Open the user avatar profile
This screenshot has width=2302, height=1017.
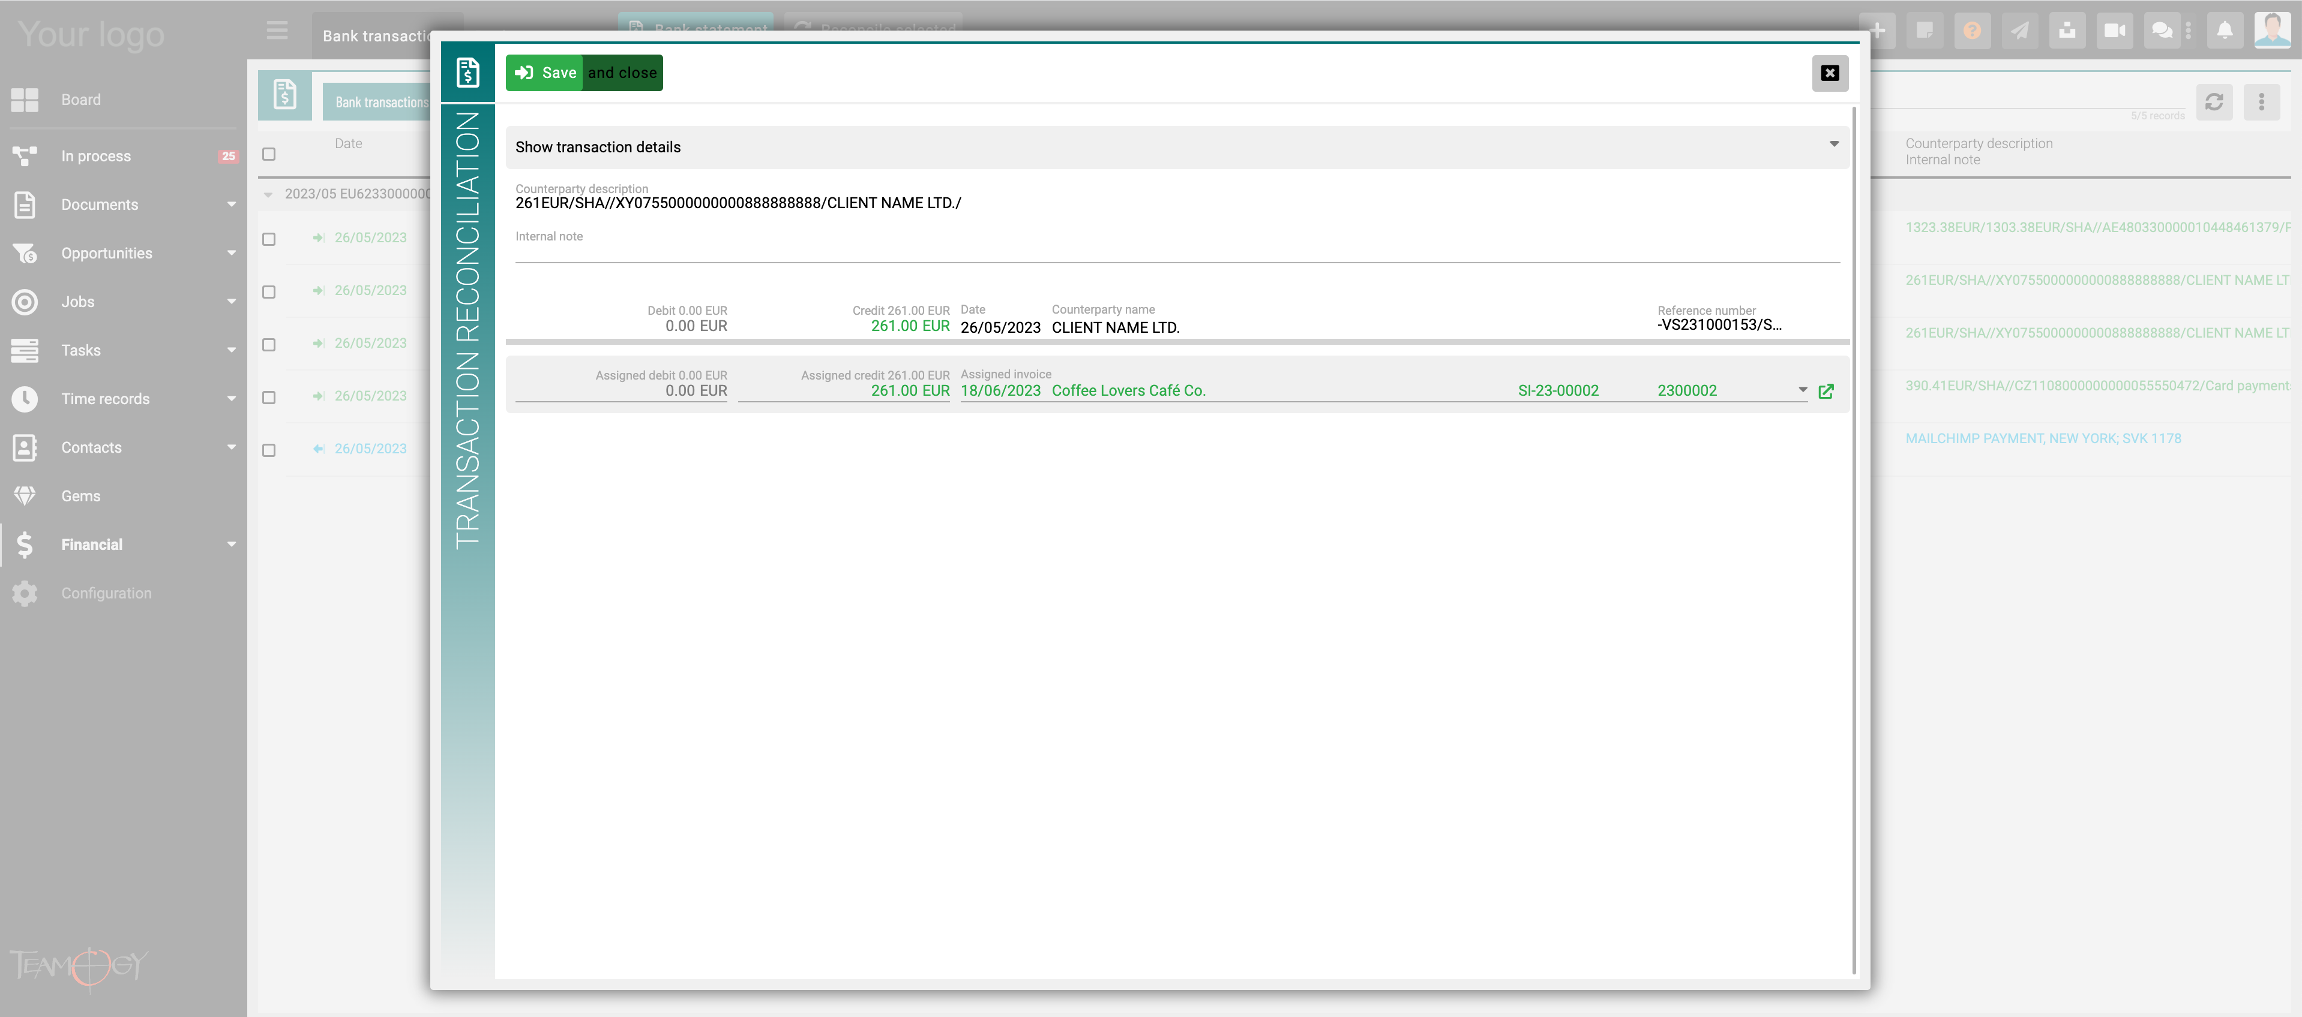click(2273, 29)
